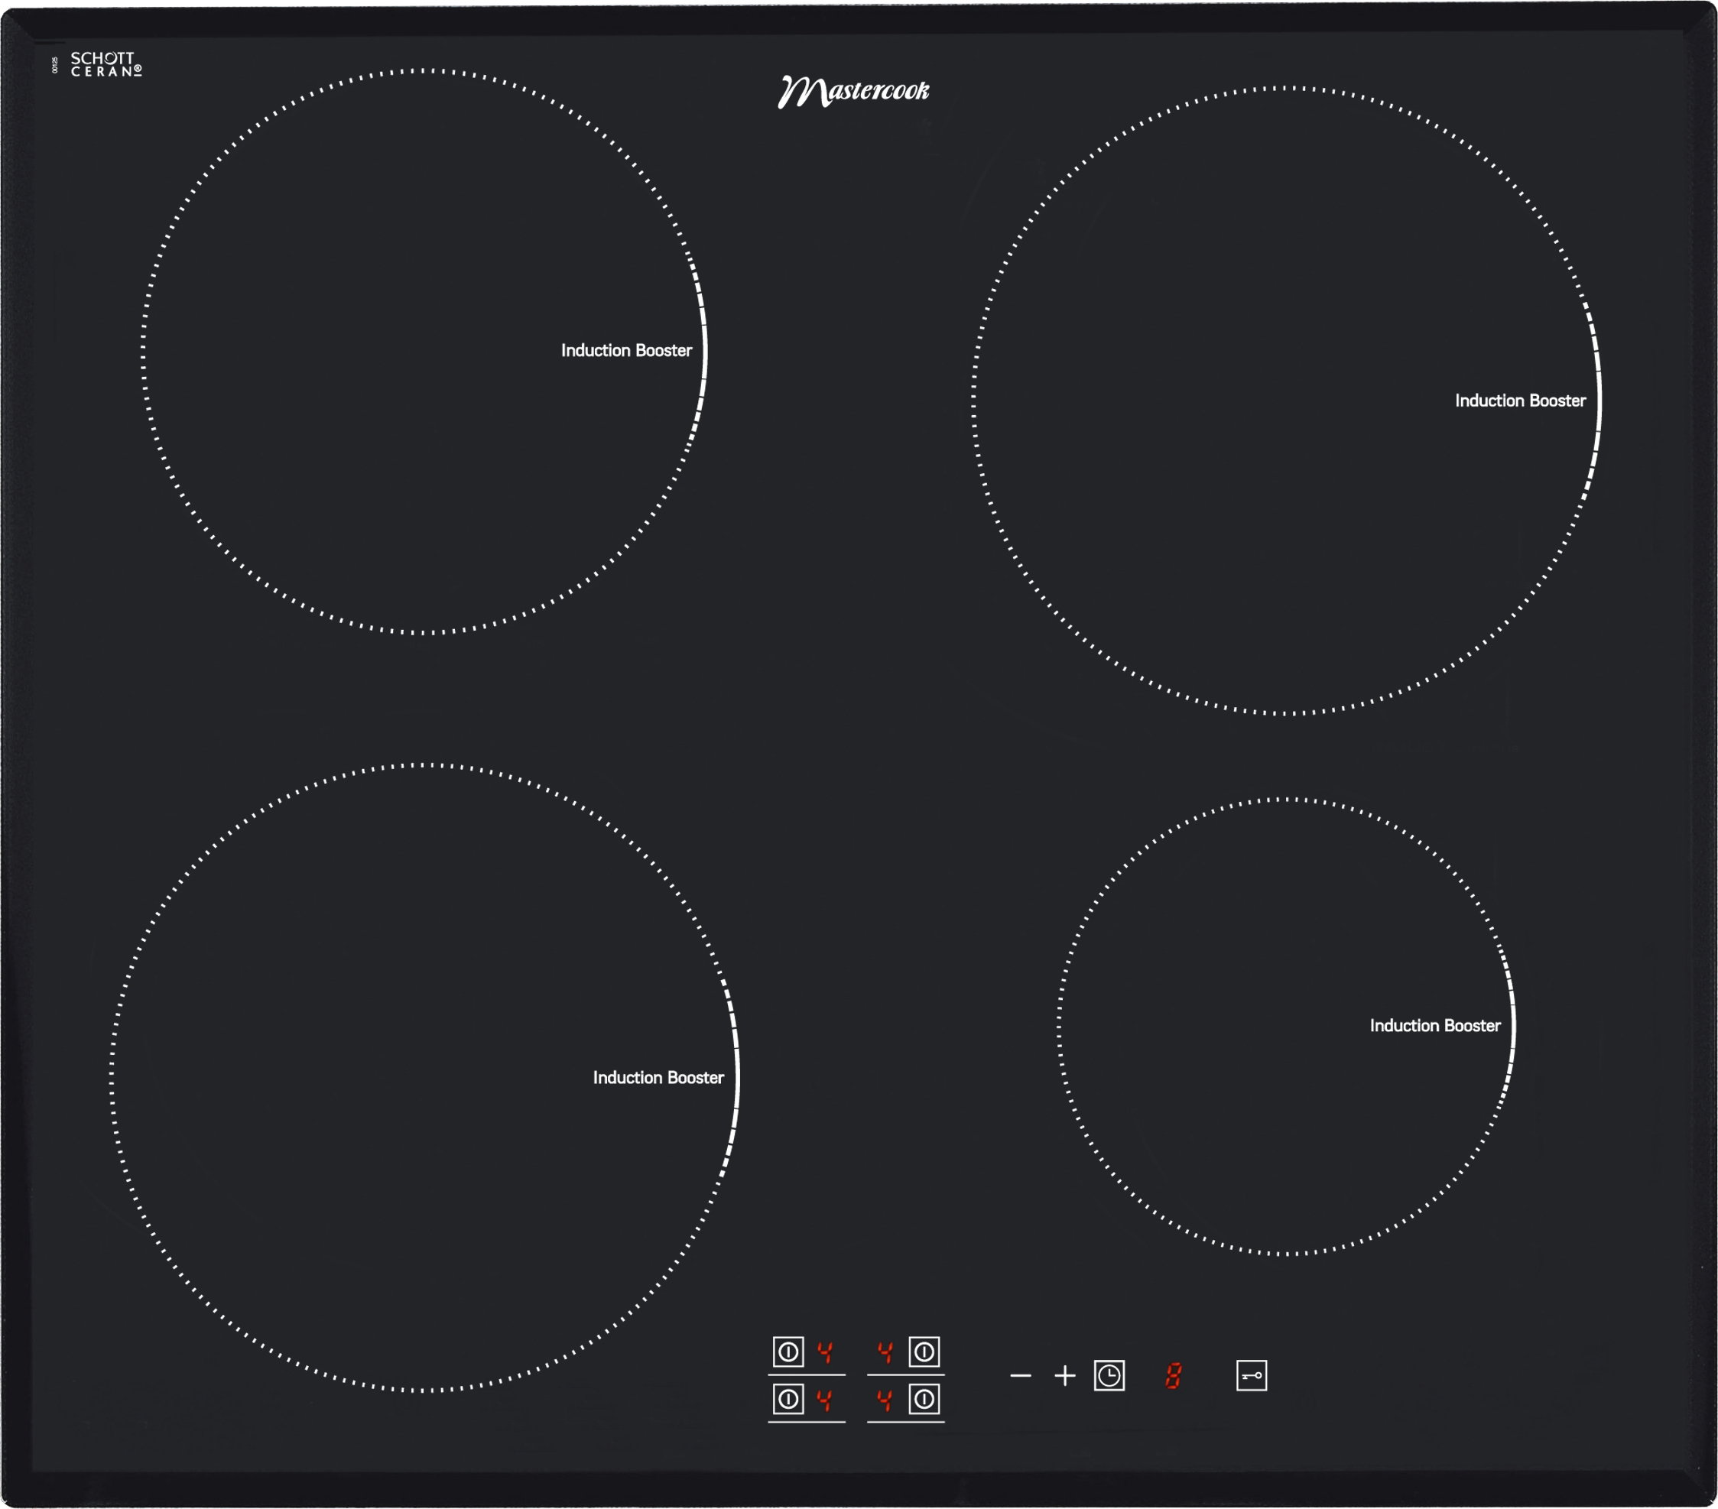
Task: Select the upper-right zone red level digit
Action: pos(885,1352)
